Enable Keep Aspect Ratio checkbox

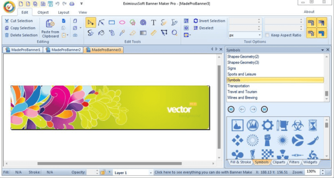point(267,35)
